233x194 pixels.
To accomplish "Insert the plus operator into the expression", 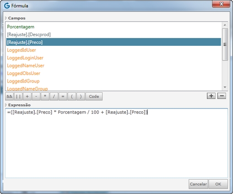I will pos(27,97).
